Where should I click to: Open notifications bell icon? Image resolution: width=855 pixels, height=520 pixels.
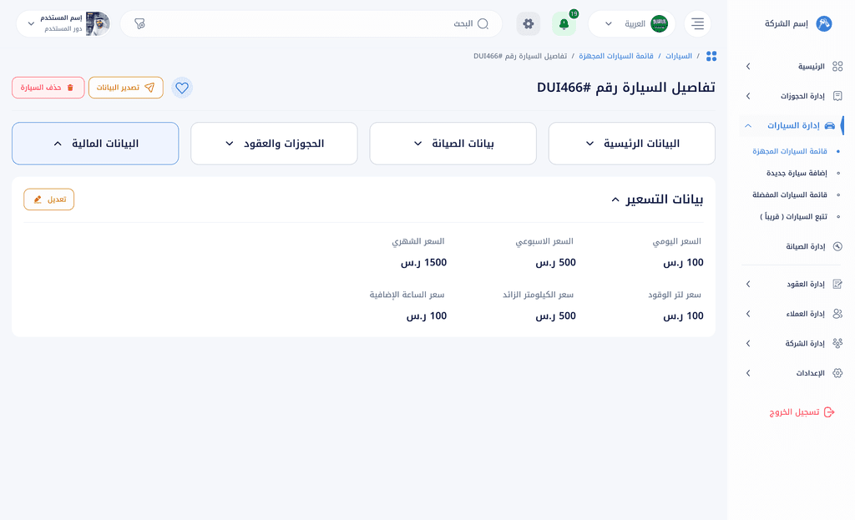[x=564, y=24]
